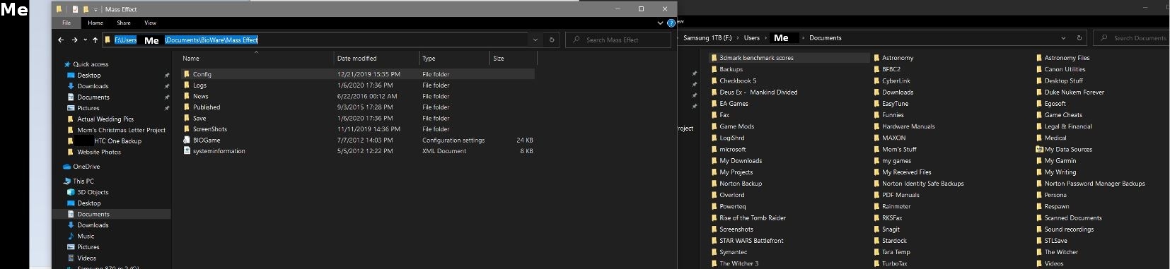The image size is (1170, 269).
Task: Open Videos under This PC
Action: (x=86, y=258)
